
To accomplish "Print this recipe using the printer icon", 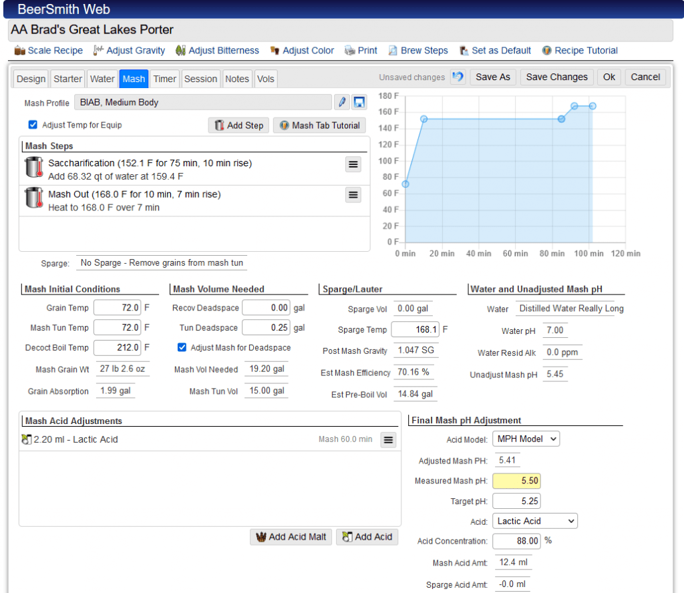I will 351,50.
